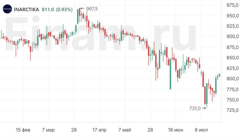Click the (0.93%) price change label
This screenshot has height=139, width=242.
click(x=65, y=10)
